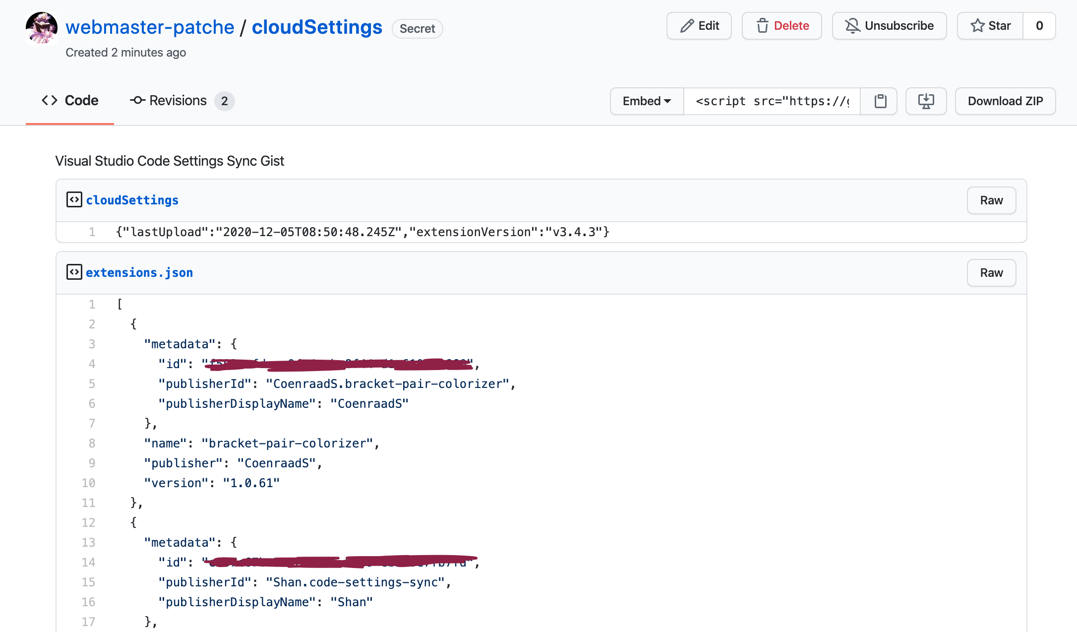The height and width of the screenshot is (632, 1077).
Task: Copy embed script with clipboard icon
Action: point(880,101)
